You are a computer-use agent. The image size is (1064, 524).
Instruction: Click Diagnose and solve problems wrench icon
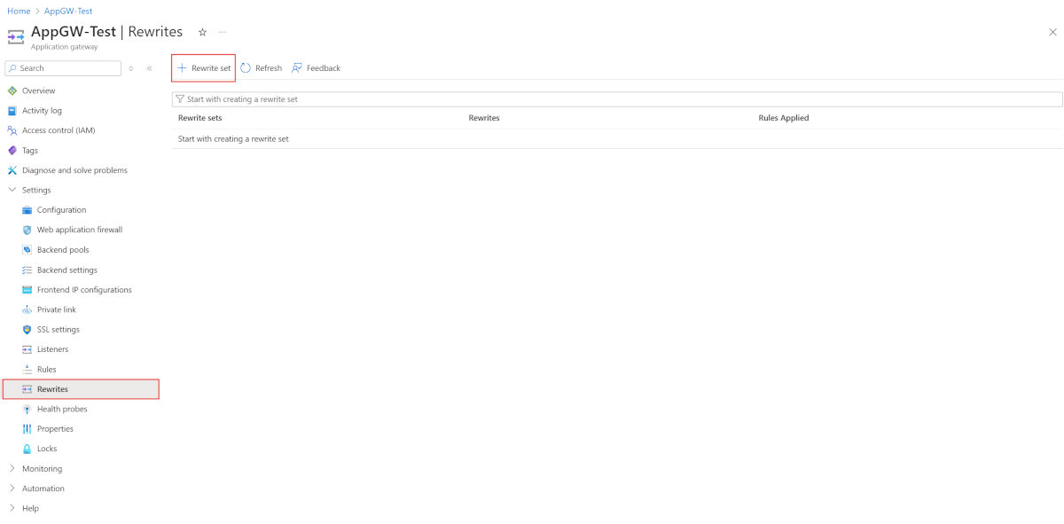(12, 170)
